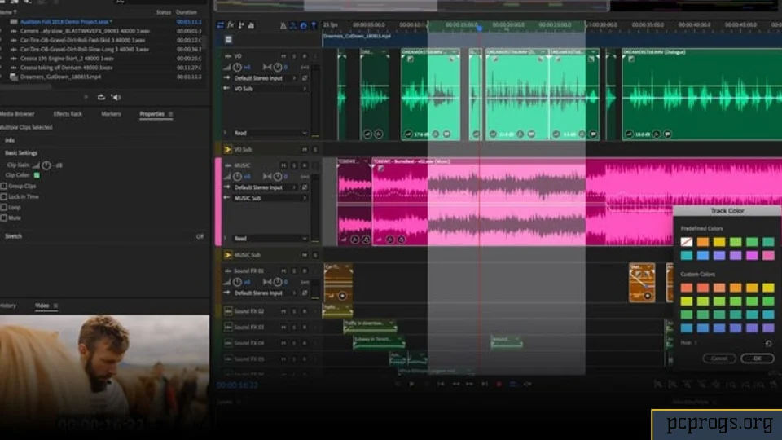Click the VO track pan knob
Screen dimensions: 782x440
(277, 67)
